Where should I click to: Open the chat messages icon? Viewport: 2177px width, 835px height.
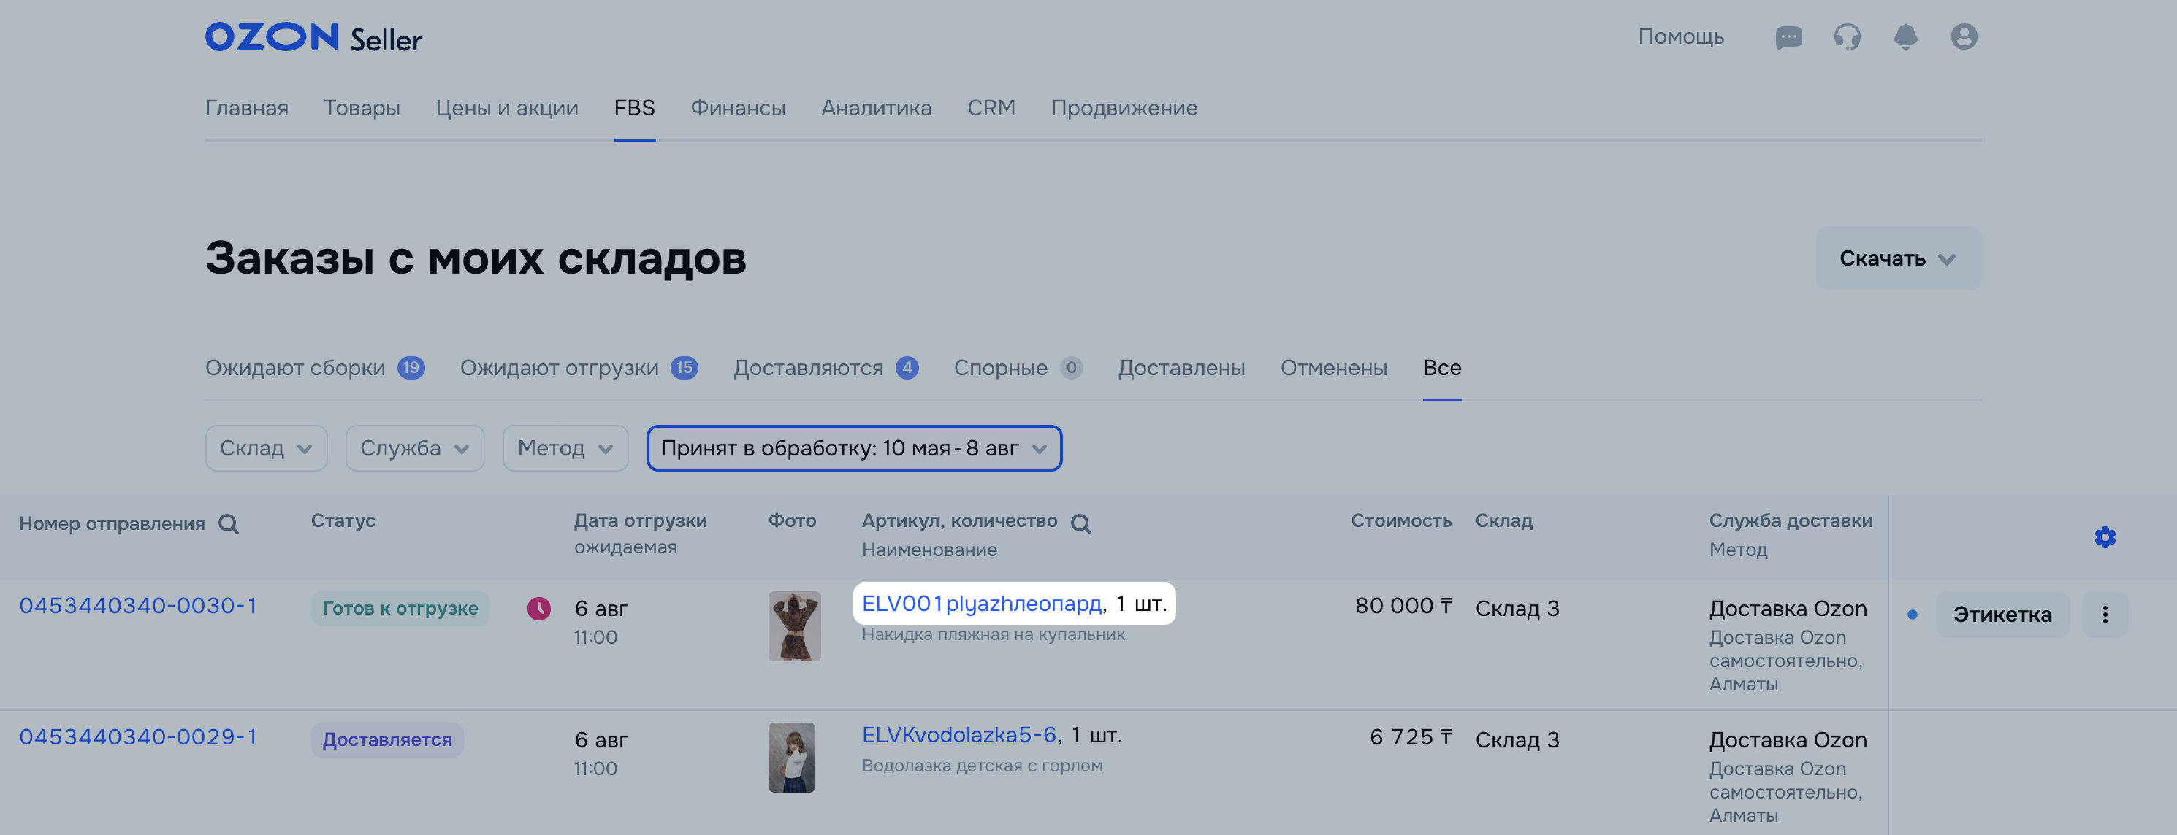point(1788,37)
